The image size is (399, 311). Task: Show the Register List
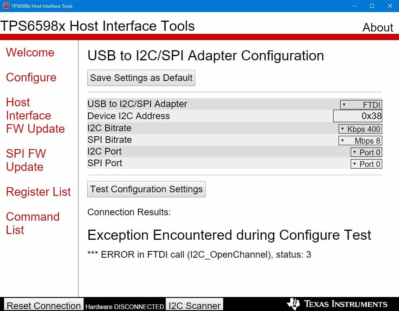pos(38,192)
